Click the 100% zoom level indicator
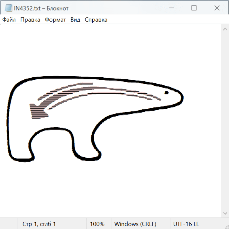This screenshot has width=229, height=229. [97, 224]
